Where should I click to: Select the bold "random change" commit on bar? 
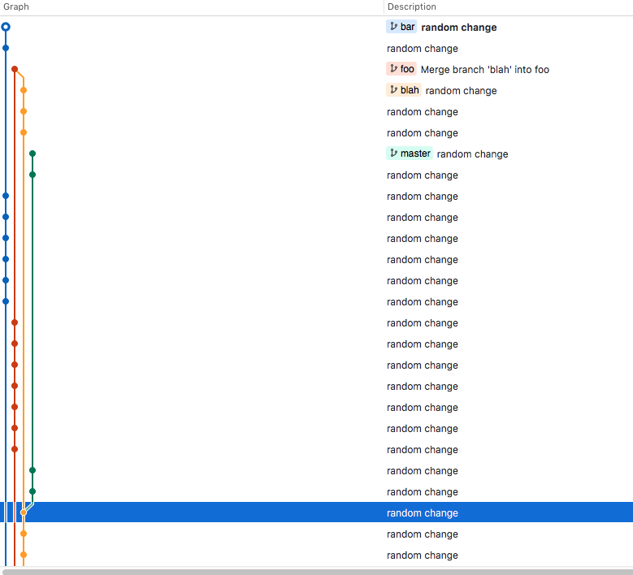pos(459,28)
